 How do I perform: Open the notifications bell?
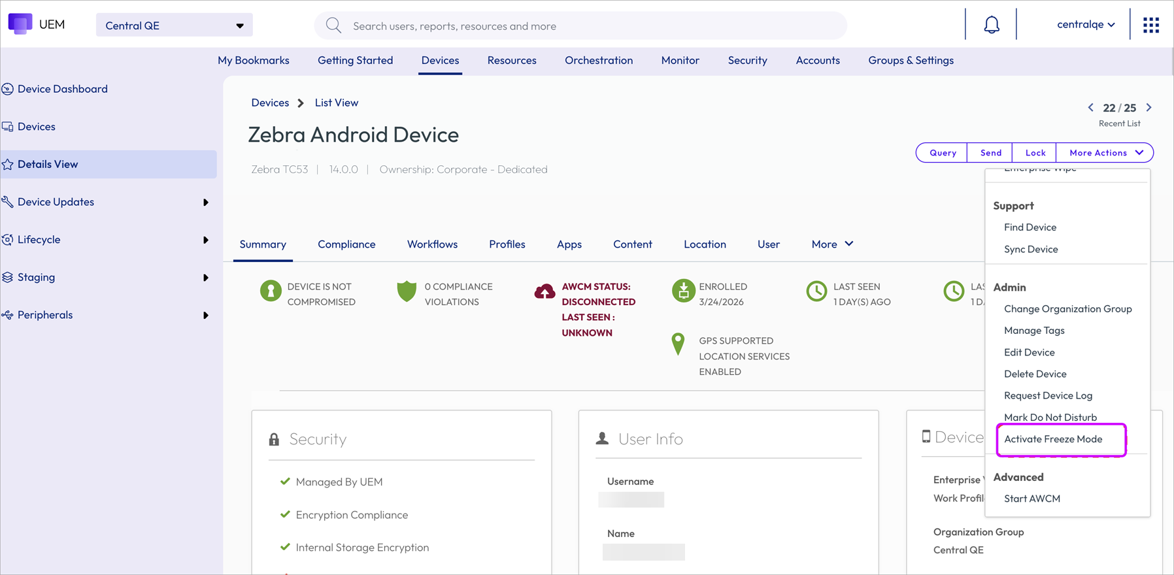point(992,25)
